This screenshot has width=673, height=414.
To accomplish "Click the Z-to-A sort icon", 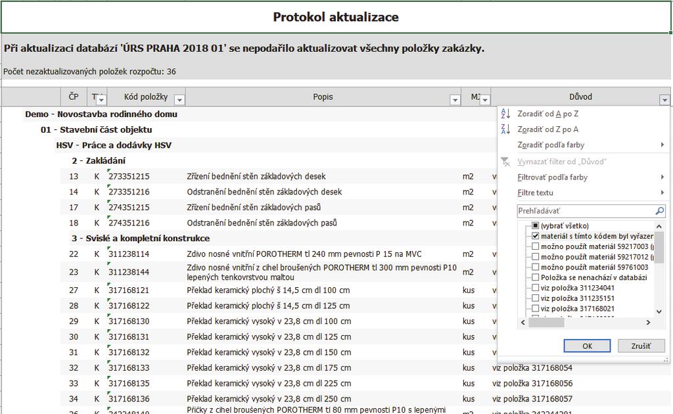I will click(x=505, y=129).
